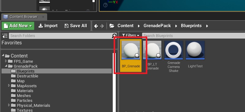Focus the Search Folders field

point(60,36)
